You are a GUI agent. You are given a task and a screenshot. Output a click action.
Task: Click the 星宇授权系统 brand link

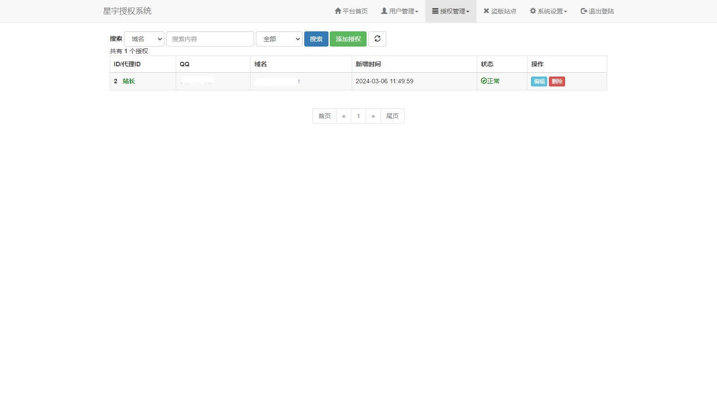(127, 11)
